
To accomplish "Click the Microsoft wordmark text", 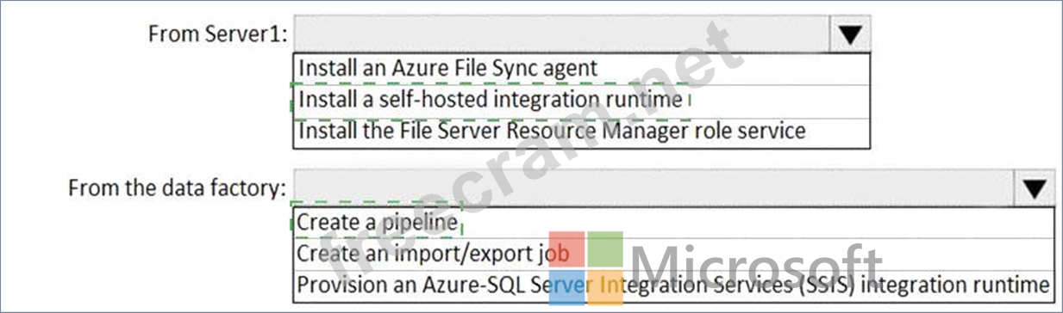I will click(757, 268).
